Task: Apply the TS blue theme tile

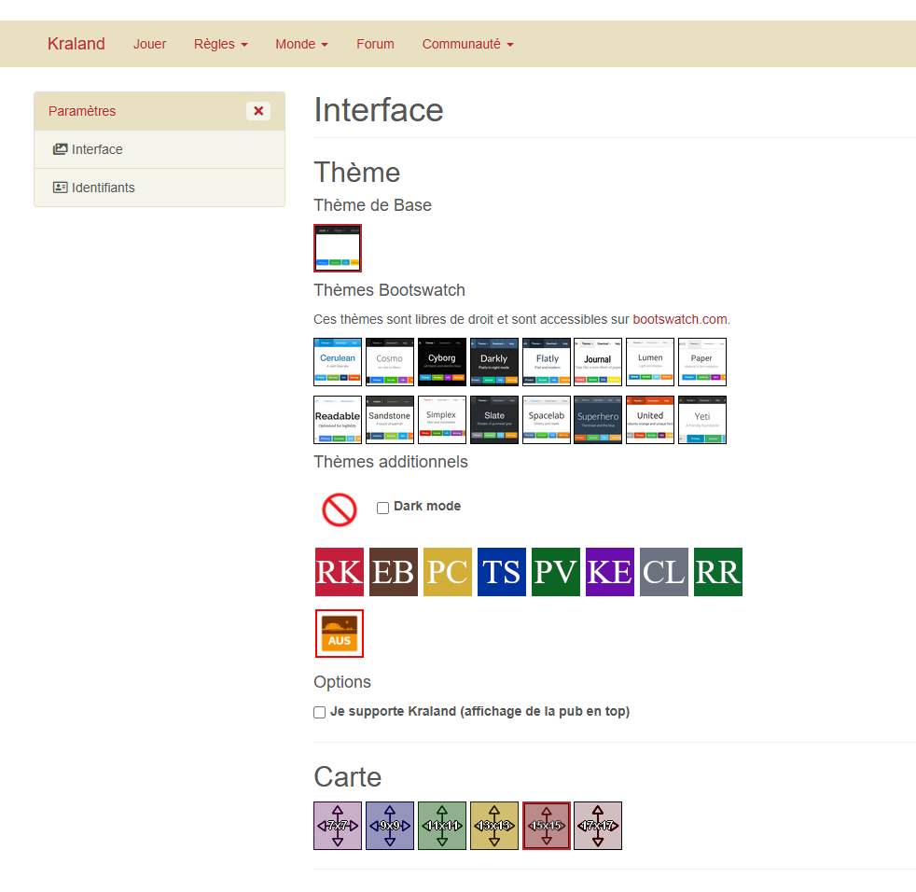Action: click(502, 572)
